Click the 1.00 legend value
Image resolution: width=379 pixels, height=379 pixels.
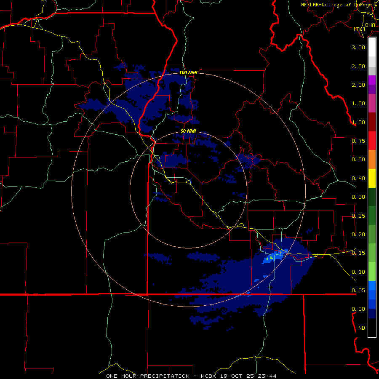[358, 122]
